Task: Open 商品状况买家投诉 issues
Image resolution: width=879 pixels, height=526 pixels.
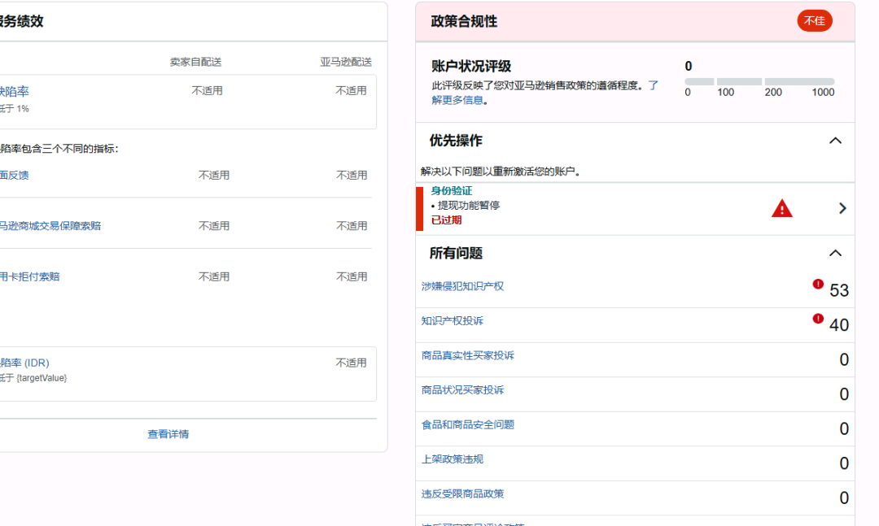Action: point(462,390)
